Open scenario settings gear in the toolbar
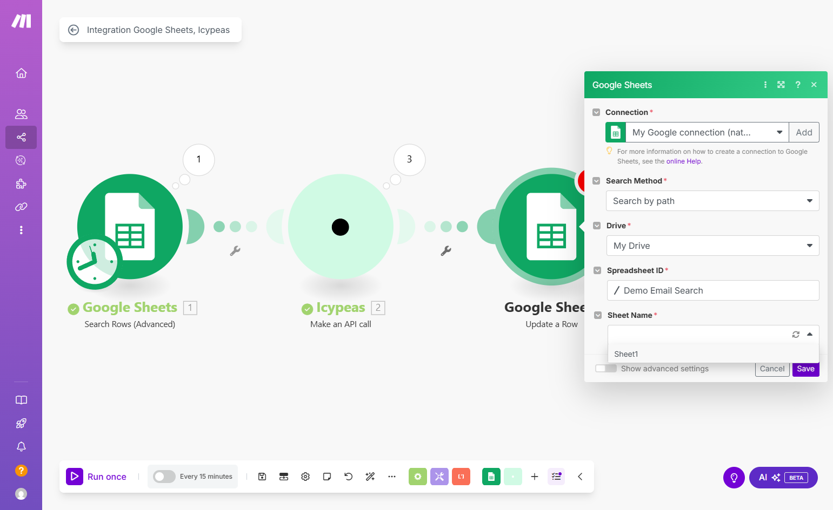833x510 pixels. coord(305,477)
